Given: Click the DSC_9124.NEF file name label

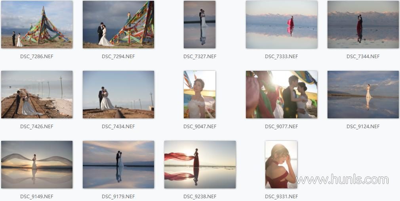Looking at the screenshot, I should [x=363, y=126].
